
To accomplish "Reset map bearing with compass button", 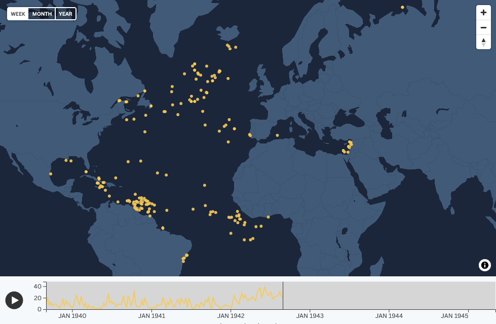I will [x=483, y=42].
